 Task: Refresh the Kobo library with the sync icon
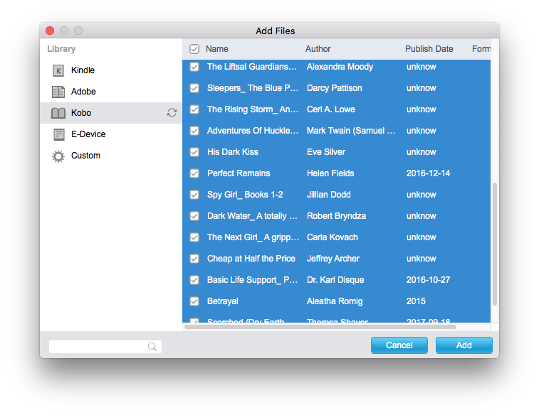[x=172, y=113]
